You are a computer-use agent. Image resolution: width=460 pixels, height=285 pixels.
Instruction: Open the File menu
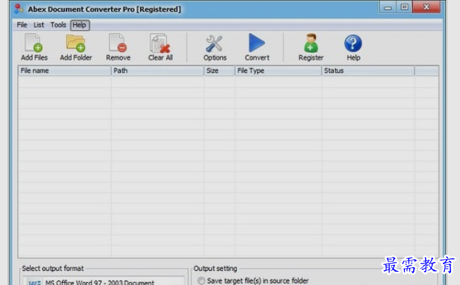click(x=22, y=25)
